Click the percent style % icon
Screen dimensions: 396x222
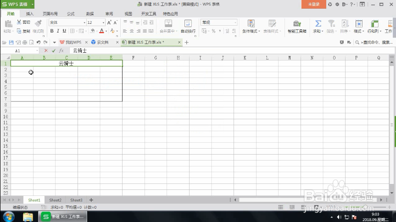(x=214, y=31)
